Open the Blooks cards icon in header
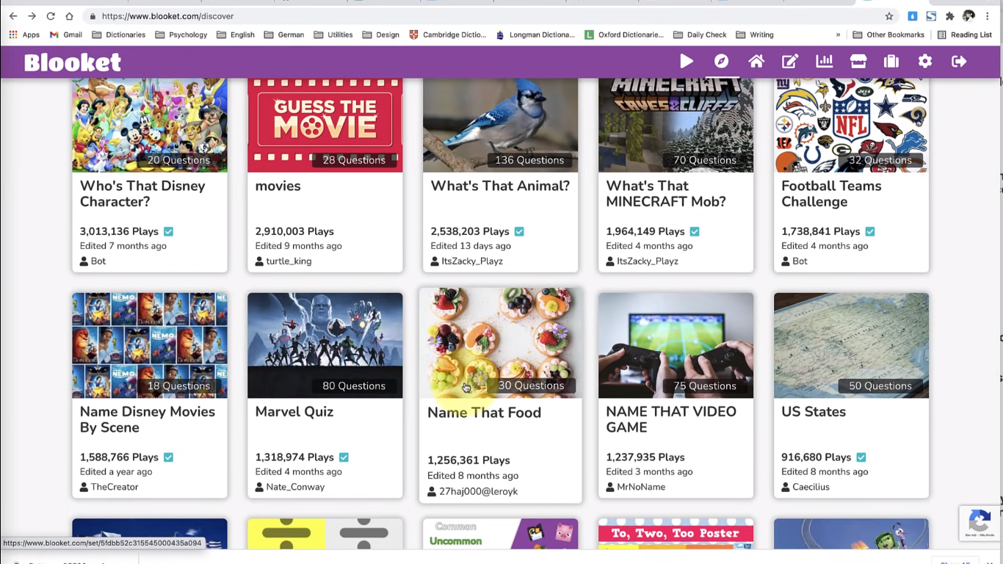The height and width of the screenshot is (564, 1003). pos(891,62)
